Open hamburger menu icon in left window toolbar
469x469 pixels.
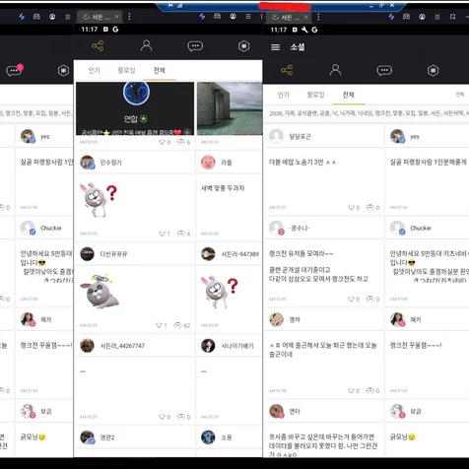click(68, 17)
